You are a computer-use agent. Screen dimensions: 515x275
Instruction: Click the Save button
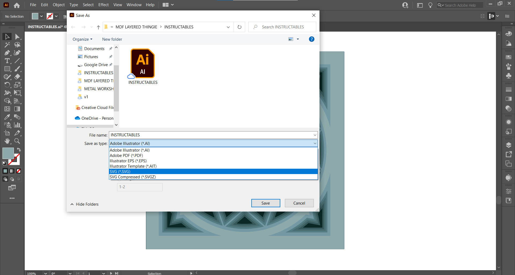tap(266, 203)
